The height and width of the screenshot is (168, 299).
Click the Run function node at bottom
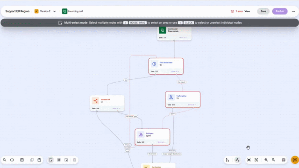tap(158, 166)
